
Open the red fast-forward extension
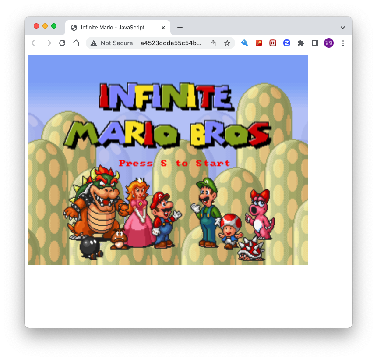[x=273, y=43]
